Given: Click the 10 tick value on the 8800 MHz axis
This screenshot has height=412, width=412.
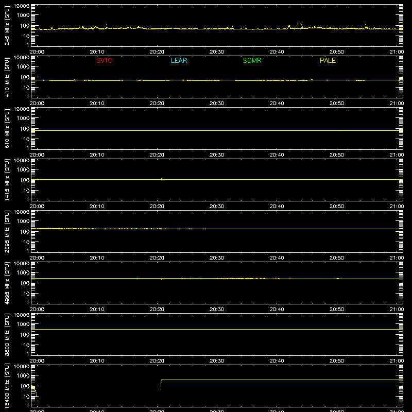Looking at the screenshot, I should point(27,345).
